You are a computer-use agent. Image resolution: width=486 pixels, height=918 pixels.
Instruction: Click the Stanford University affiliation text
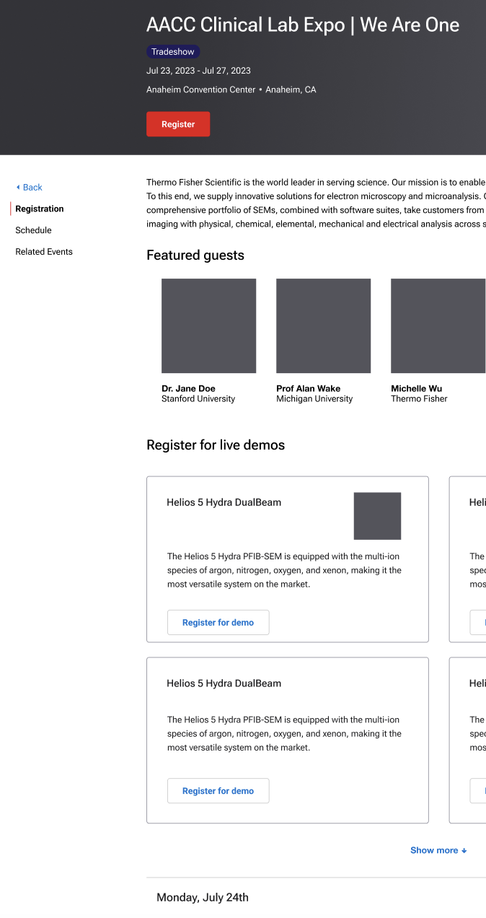pos(198,398)
